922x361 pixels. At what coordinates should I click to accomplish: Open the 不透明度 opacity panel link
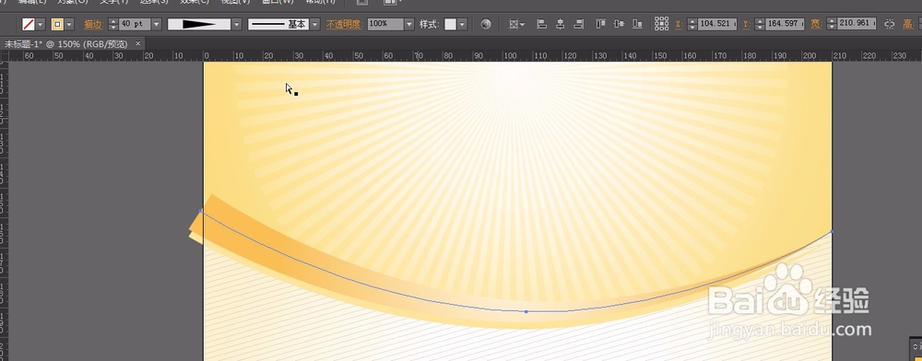point(345,24)
